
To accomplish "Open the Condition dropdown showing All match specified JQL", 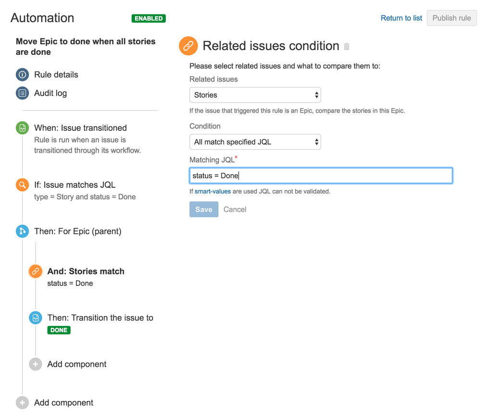I will pyautogui.click(x=255, y=142).
